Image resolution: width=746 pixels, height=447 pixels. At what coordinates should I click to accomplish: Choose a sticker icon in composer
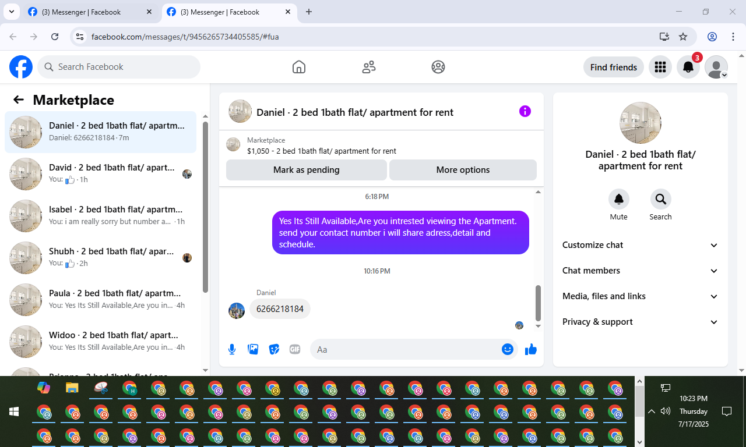coord(274,349)
